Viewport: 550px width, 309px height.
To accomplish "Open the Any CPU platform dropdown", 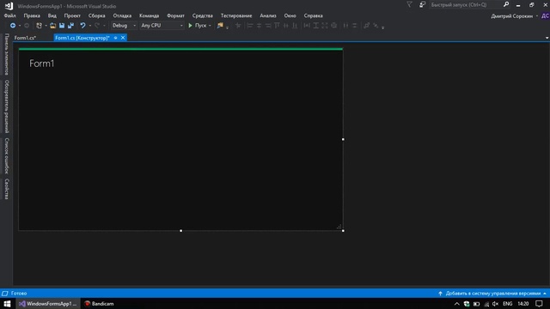I will [x=162, y=26].
